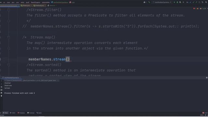
Task: Open the Terminal tool window button
Action: pyautogui.click(x=31, y=113)
